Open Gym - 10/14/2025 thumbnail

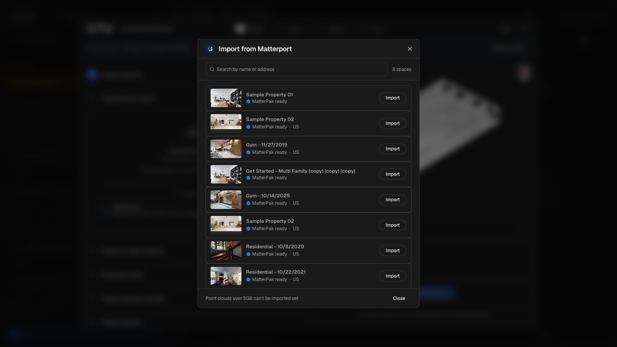[226, 200]
